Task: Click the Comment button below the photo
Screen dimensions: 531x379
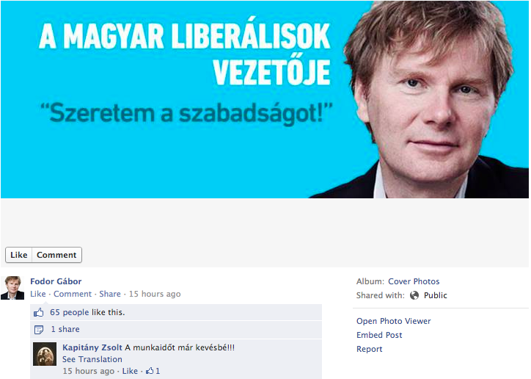Action: [56, 255]
